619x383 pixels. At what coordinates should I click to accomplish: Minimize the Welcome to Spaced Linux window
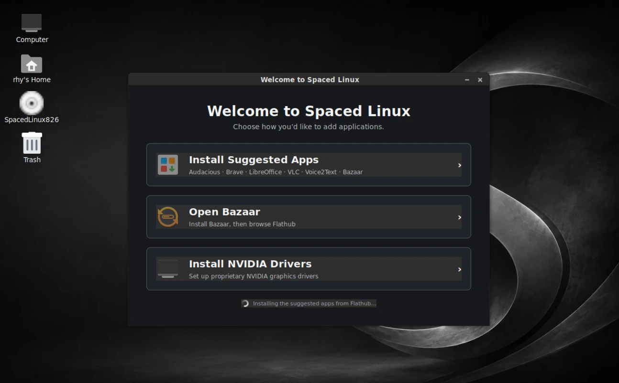[x=467, y=80]
